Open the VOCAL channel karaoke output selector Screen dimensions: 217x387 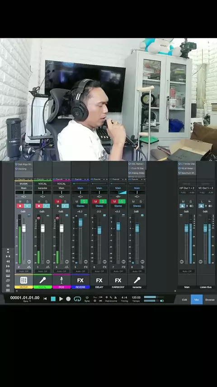(x=42, y=188)
